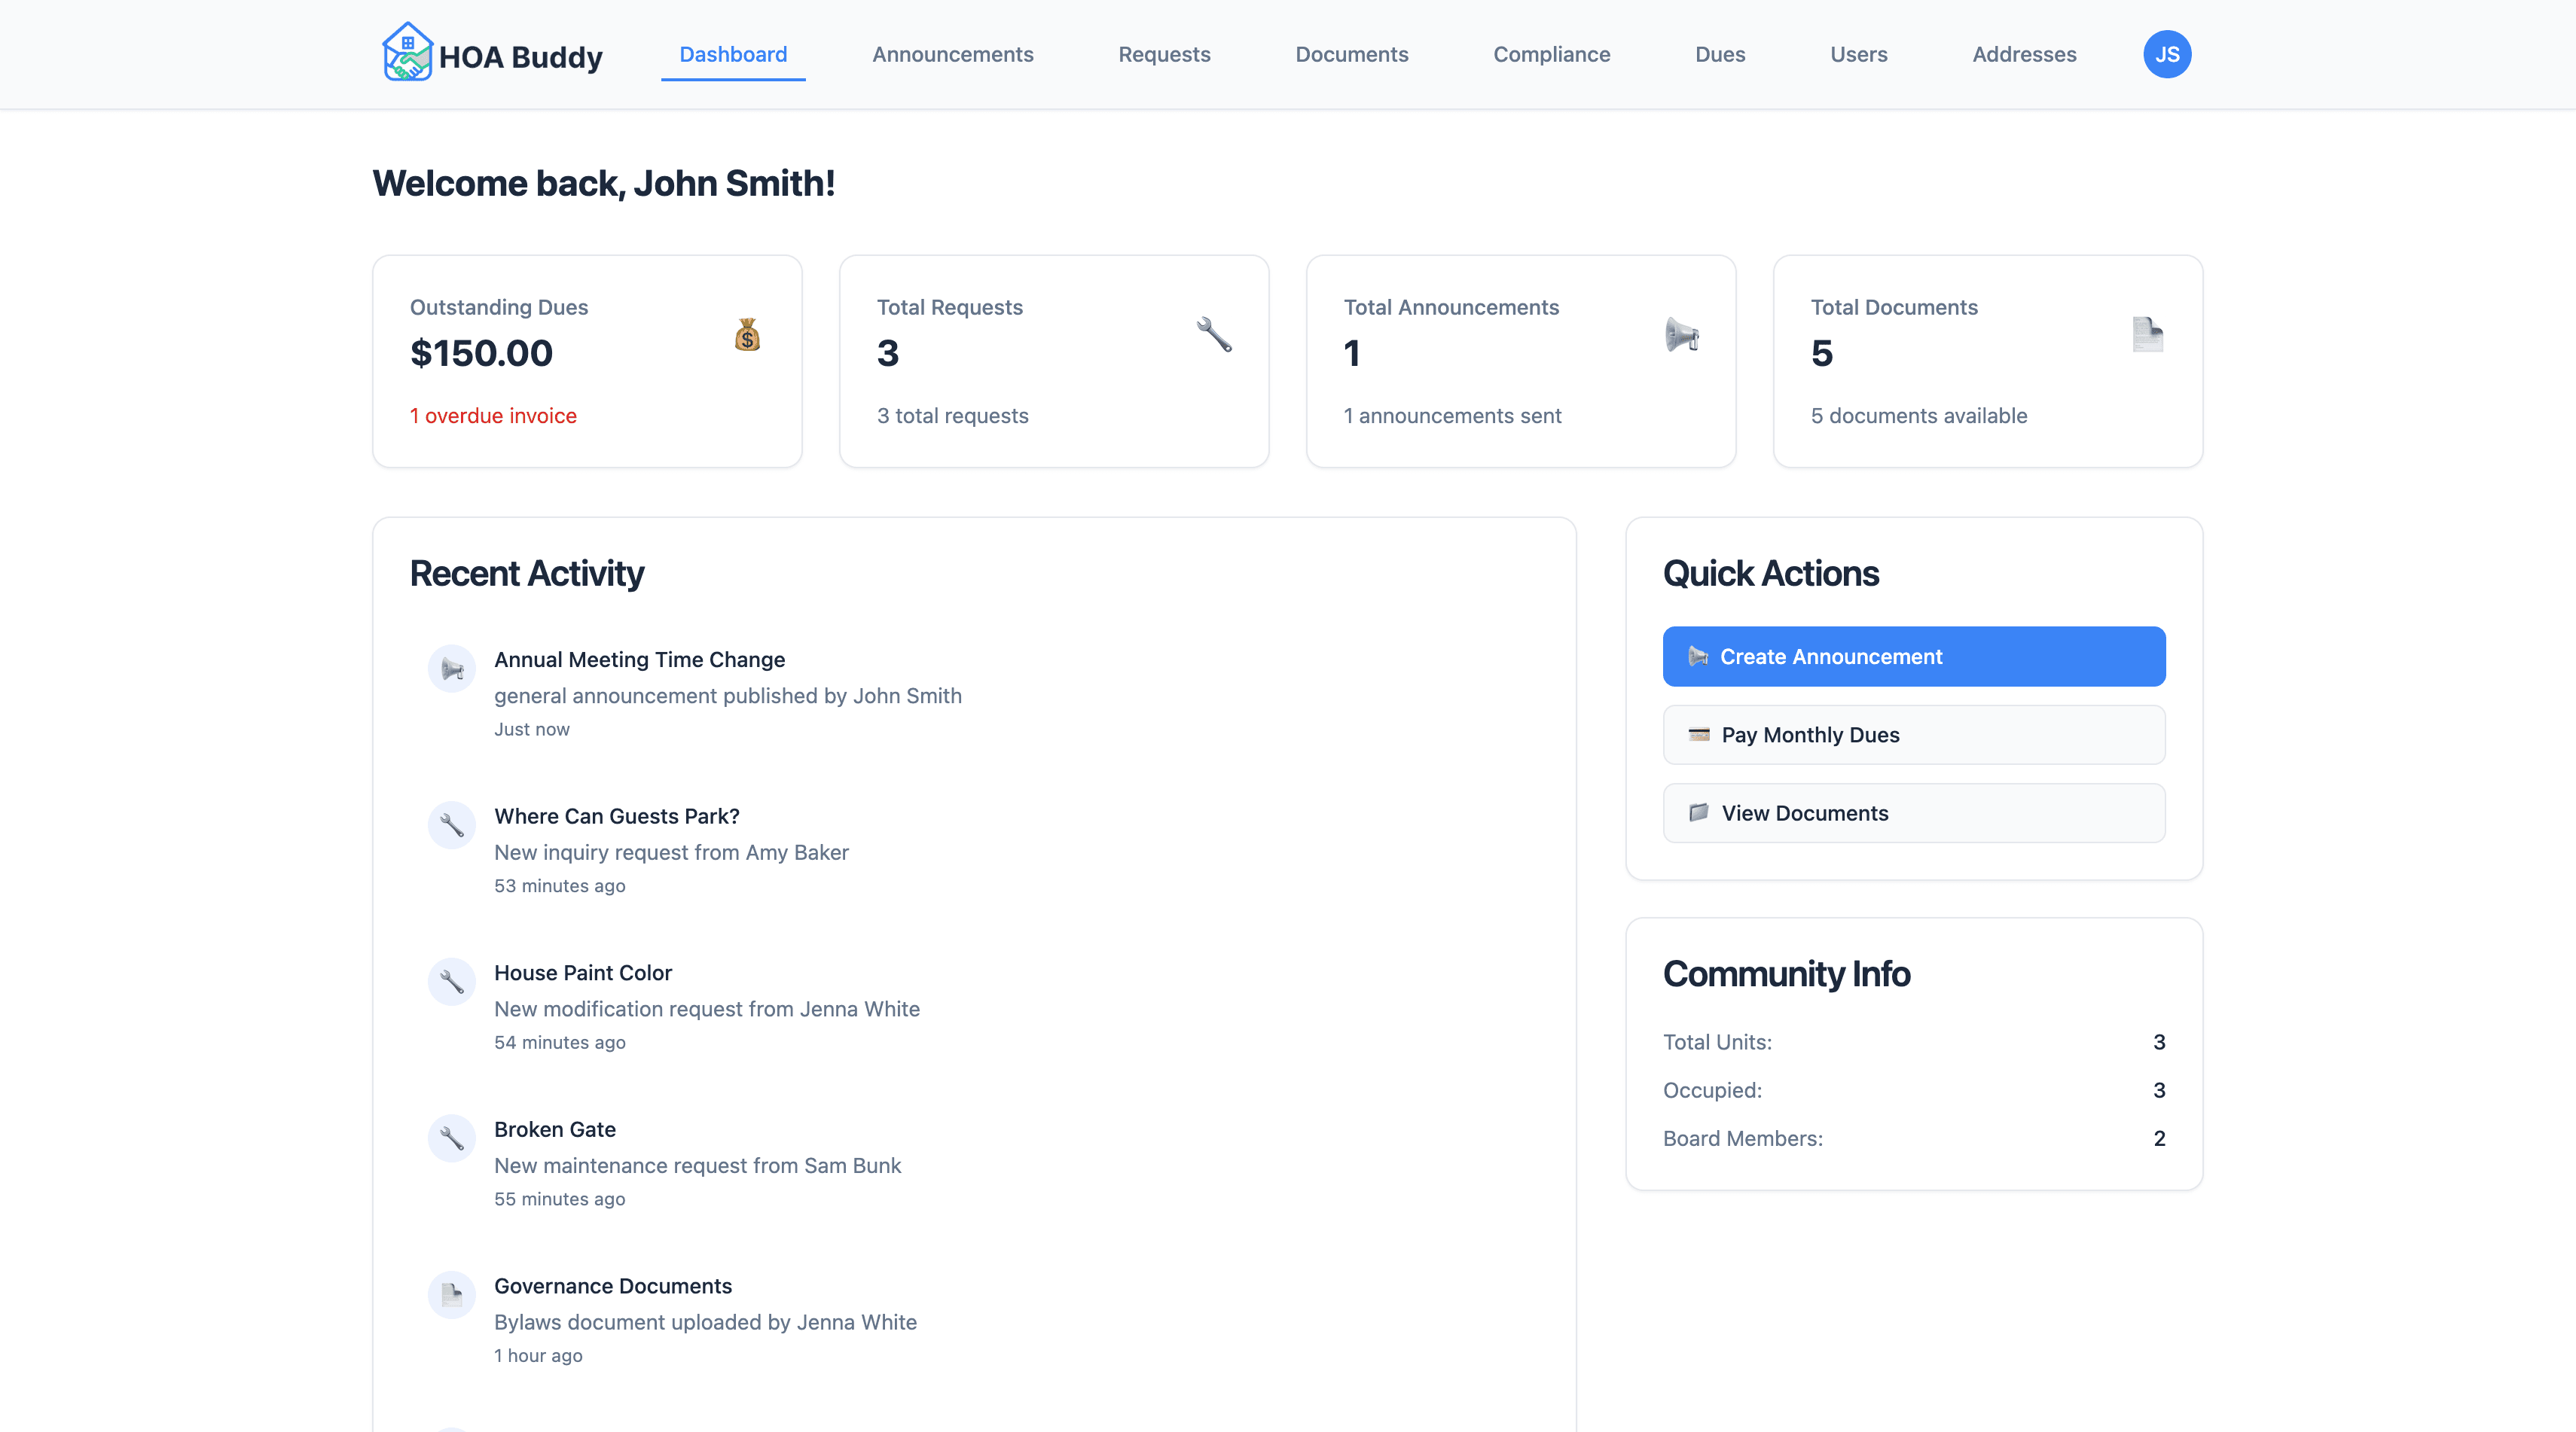Switch to the Dashboard tab
The height and width of the screenshot is (1432, 2576).
(x=733, y=54)
